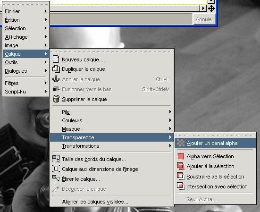Select the Calque menu entry
This screenshot has height=212, width=260.
26,54
